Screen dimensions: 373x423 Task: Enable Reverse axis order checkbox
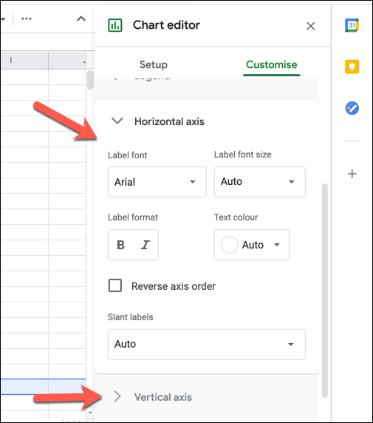point(115,285)
